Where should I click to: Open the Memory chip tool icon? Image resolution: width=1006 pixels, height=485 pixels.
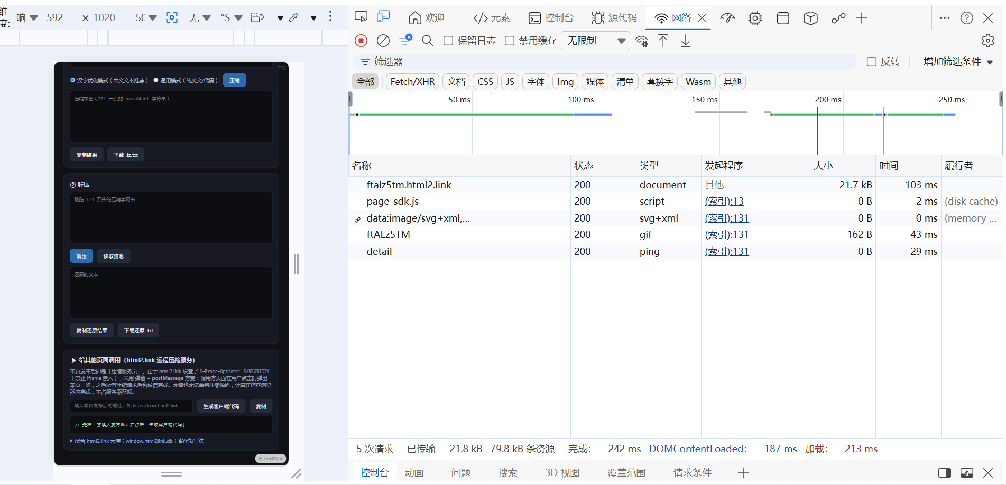point(755,18)
